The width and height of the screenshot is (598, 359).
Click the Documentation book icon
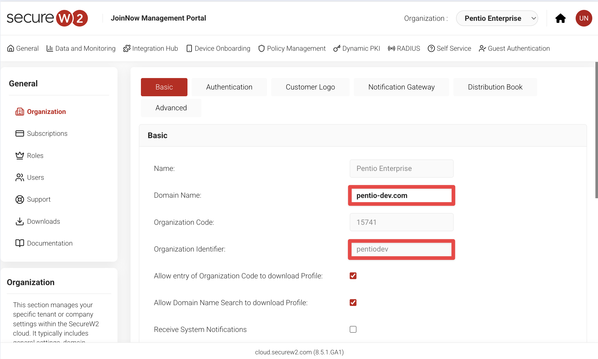click(x=20, y=243)
